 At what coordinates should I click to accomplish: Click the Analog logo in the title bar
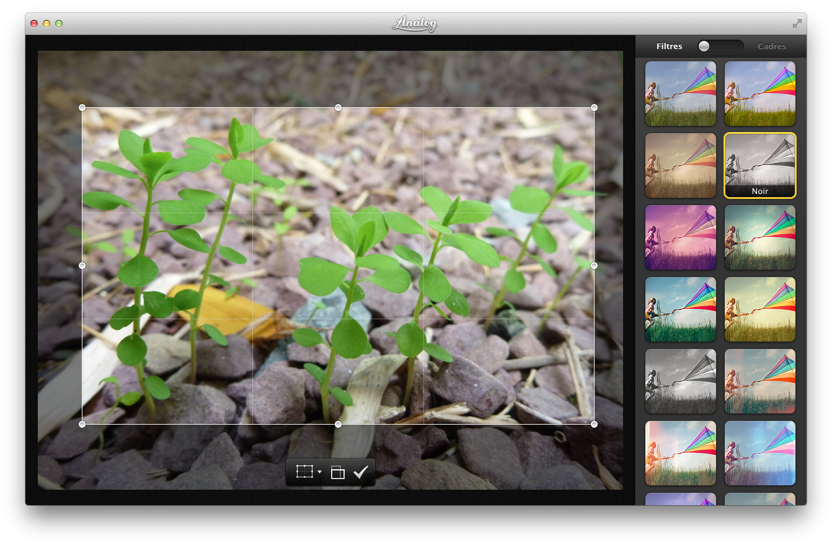point(415,24)
